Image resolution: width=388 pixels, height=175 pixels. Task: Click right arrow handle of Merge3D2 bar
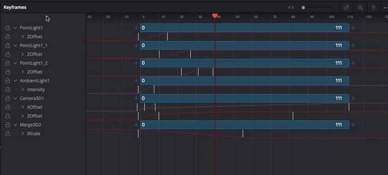pyautogui.click(x=354, y=125)
